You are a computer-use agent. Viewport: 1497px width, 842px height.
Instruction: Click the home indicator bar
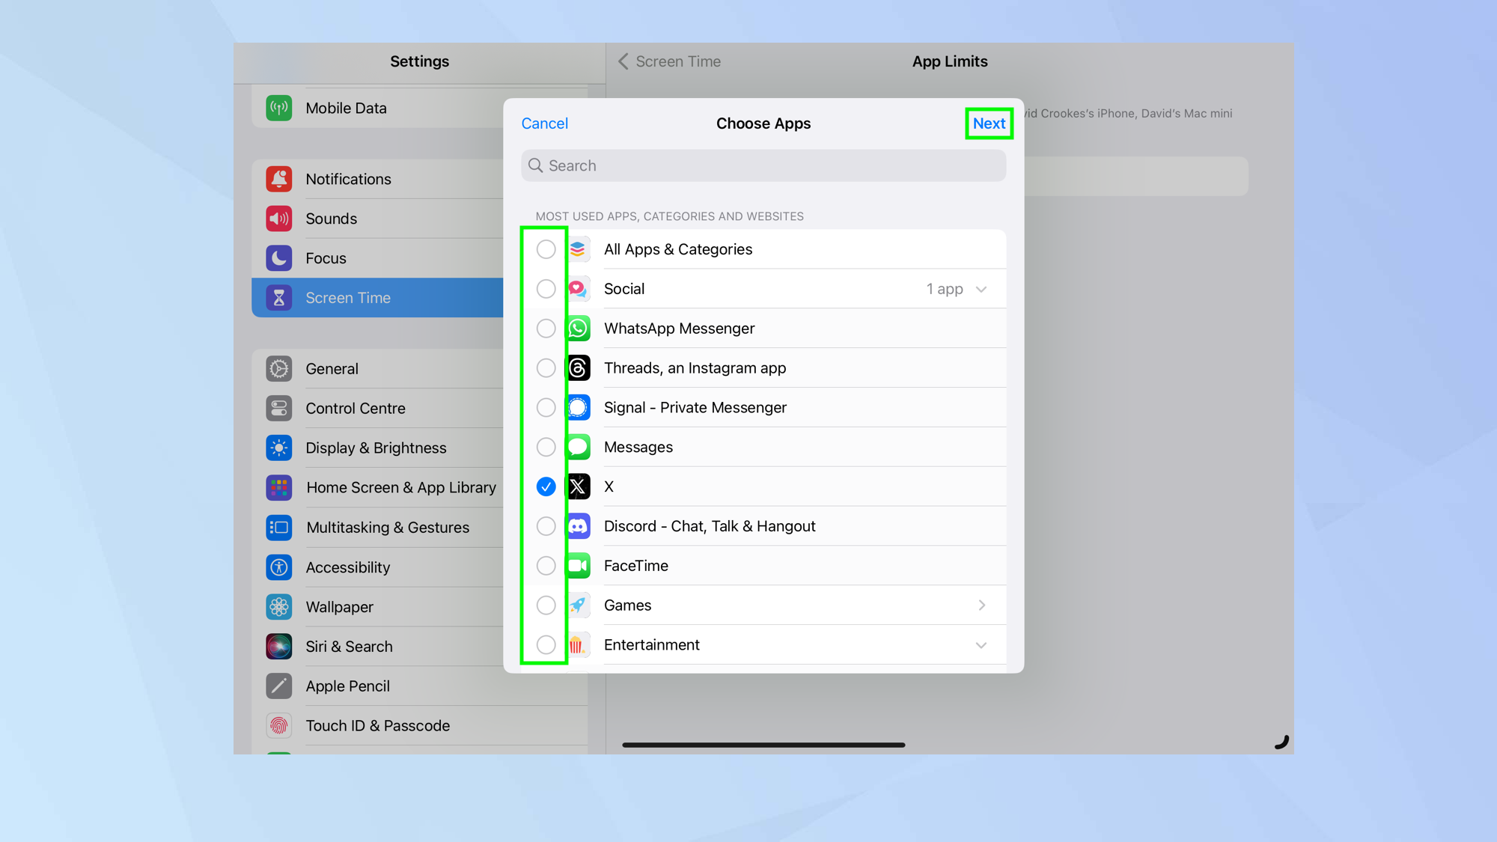pos(763,745)
